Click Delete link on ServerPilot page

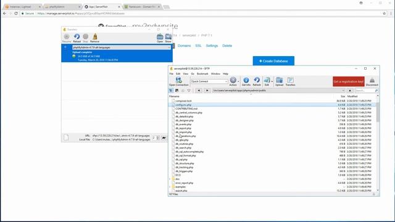click(x=227, y=46)
